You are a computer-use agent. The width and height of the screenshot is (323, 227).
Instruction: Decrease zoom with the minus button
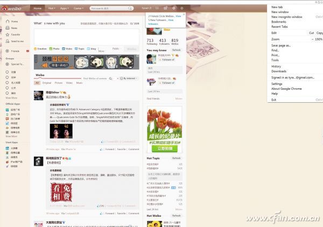click(x=312, y=39)
